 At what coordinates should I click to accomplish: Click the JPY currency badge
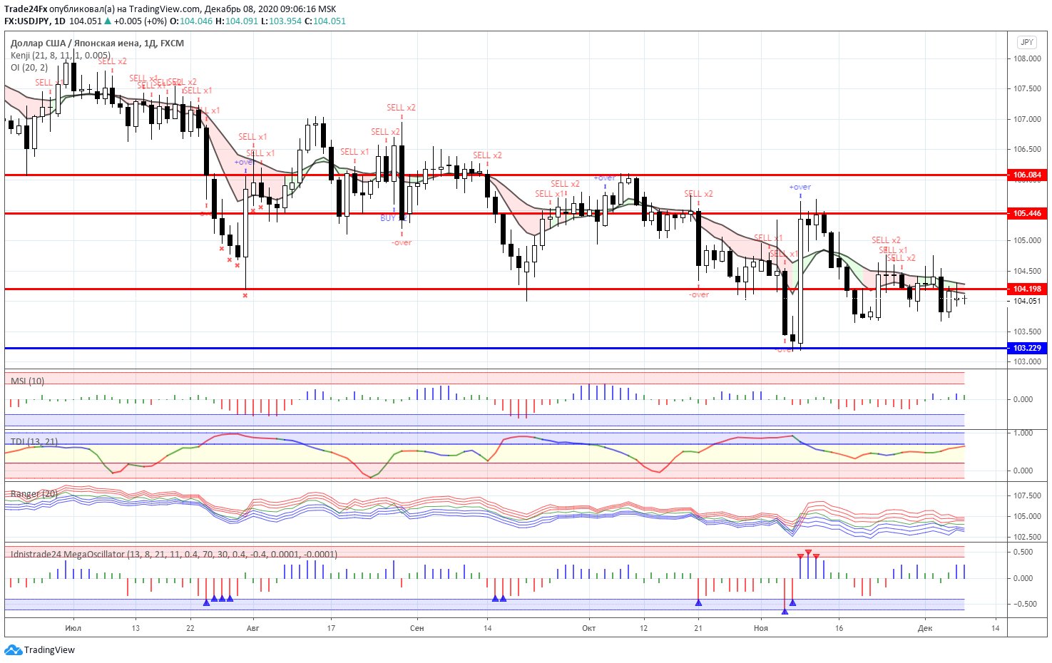click(1027, 42)
